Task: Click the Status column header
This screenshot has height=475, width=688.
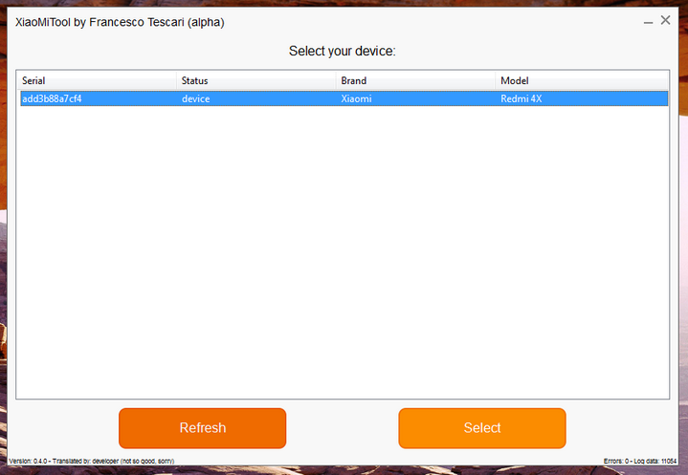Action: pyautogui.click(x=255, y=81)
